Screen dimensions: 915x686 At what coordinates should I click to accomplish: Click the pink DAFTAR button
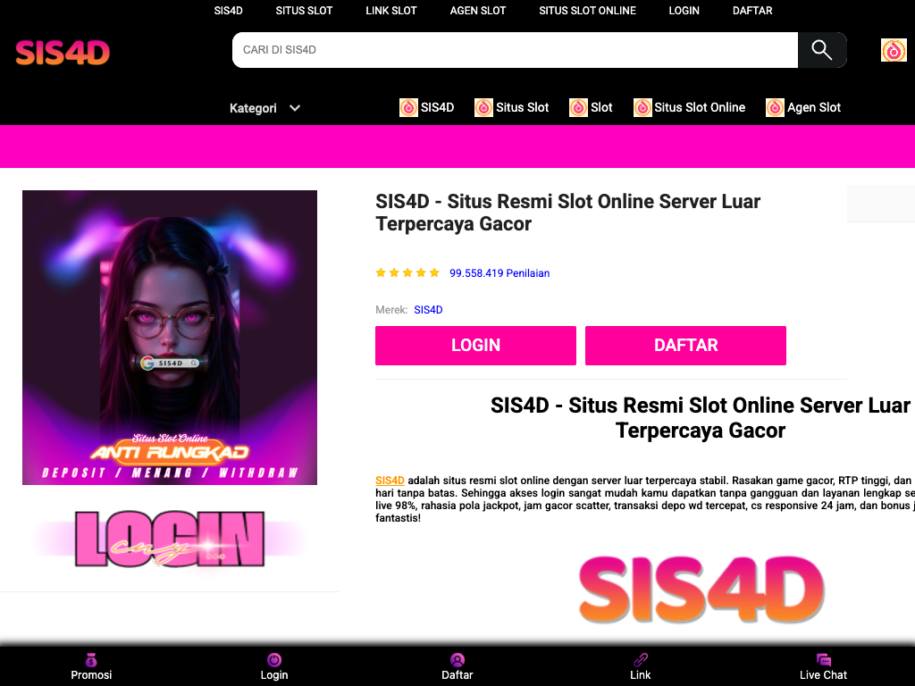[685, 346]
